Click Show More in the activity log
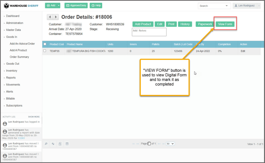265x163 pixels. point(34,117)
